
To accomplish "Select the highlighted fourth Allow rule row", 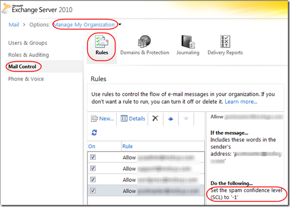I will point(146,191).
